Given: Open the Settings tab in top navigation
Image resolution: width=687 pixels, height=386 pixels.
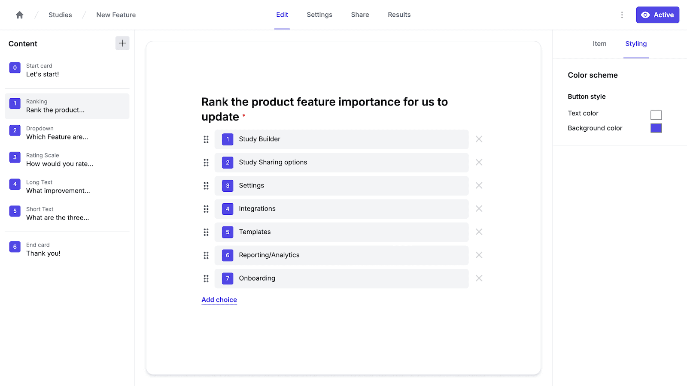Looking at the screenshot, I should [319, 15].
